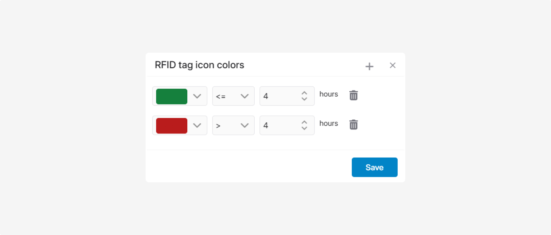The width and height of the screenshot is (551, 235).
Task: Delete the green color rule
Action: [354, 95]
